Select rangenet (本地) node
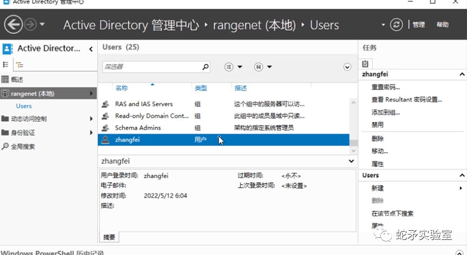Screen dimensions: 467x255 pos(48,93)
